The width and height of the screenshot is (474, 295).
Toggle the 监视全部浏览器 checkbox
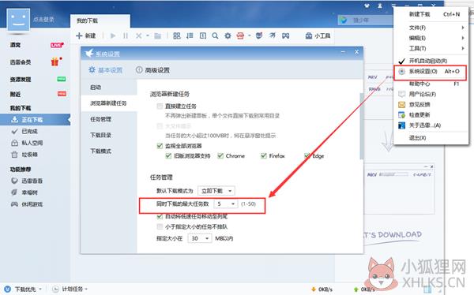160,146
